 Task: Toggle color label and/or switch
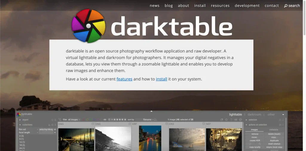coord(105,120)
